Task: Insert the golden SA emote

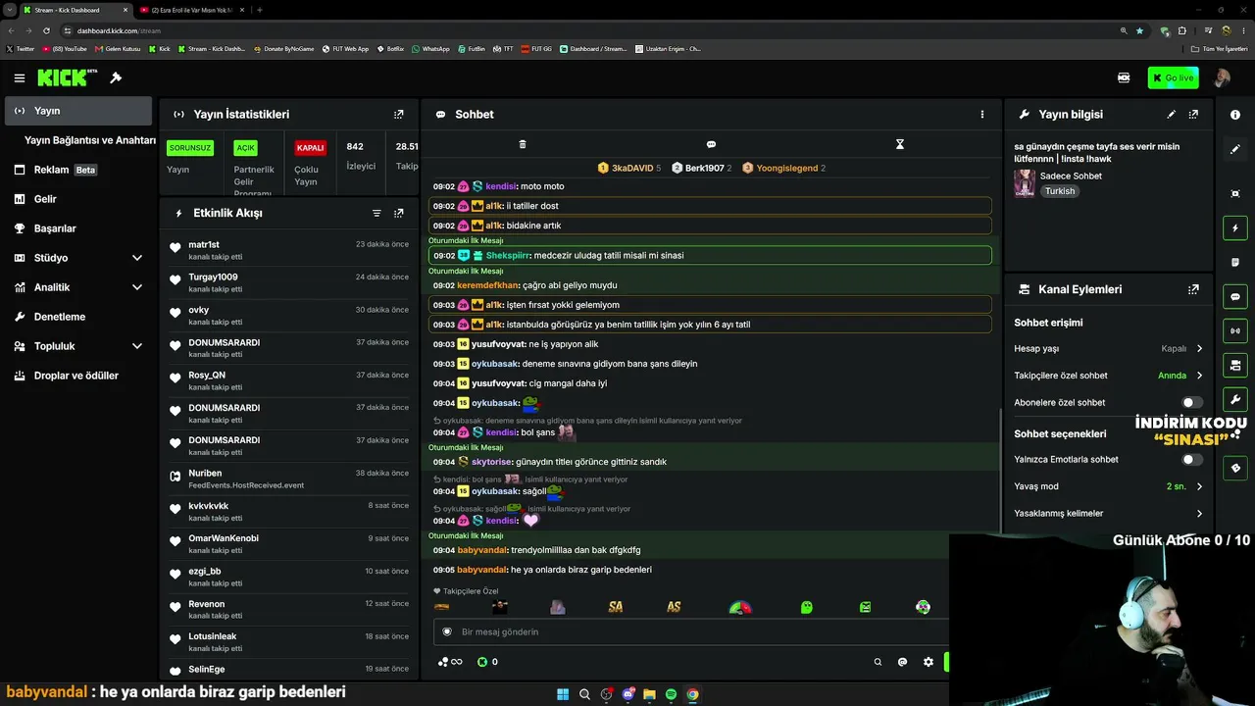Action: (x=616, y=607)
